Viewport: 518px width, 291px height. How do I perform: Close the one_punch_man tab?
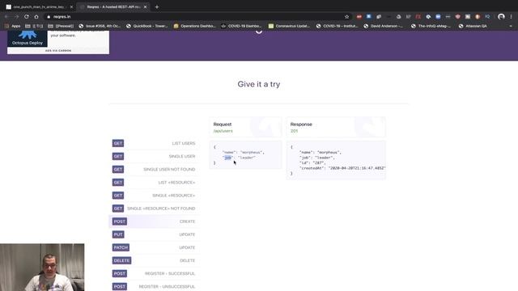(x=71, y=6)
